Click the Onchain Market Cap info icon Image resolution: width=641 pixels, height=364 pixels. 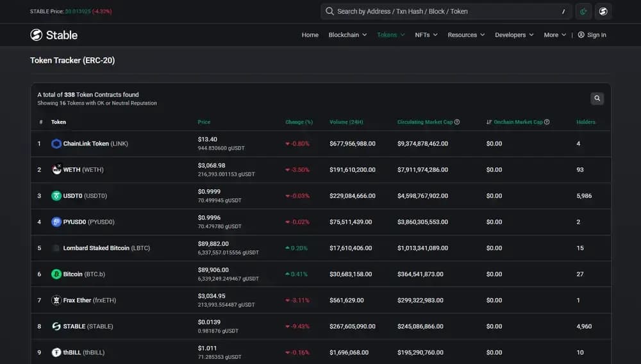click(x=547, y=122)
